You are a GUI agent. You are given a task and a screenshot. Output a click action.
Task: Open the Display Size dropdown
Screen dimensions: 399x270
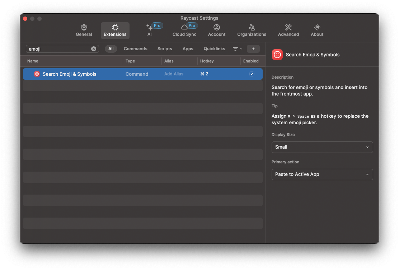pos(322,147)
